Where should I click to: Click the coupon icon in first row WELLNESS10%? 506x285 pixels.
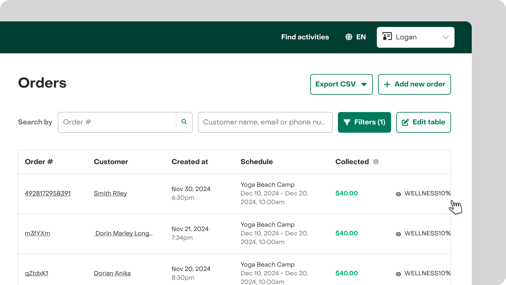398,194
